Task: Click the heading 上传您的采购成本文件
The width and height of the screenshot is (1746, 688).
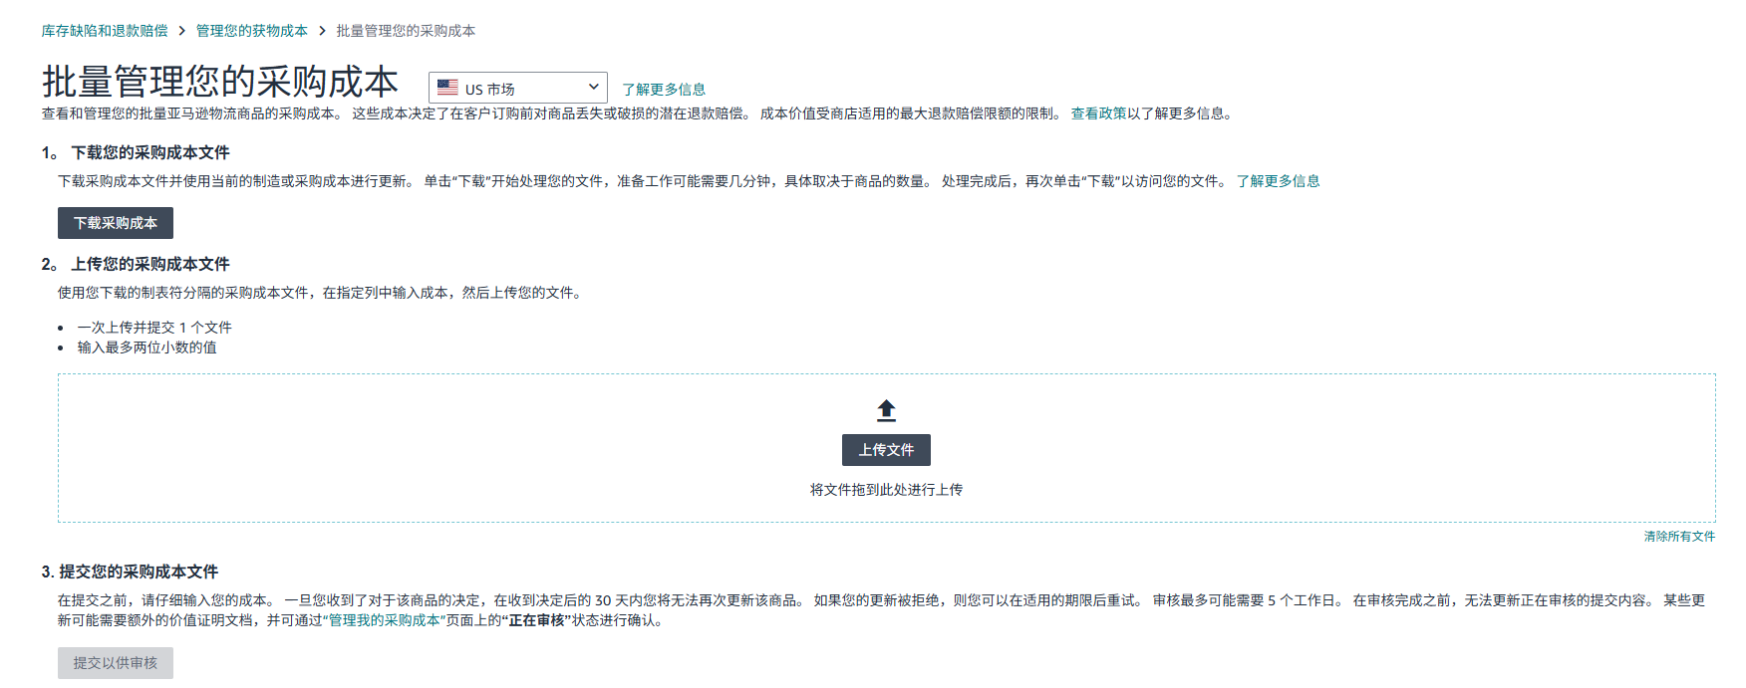Action: 150,264
